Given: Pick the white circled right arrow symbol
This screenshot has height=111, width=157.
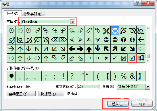Looking at the screenshot, I should (x=115, y=40).
